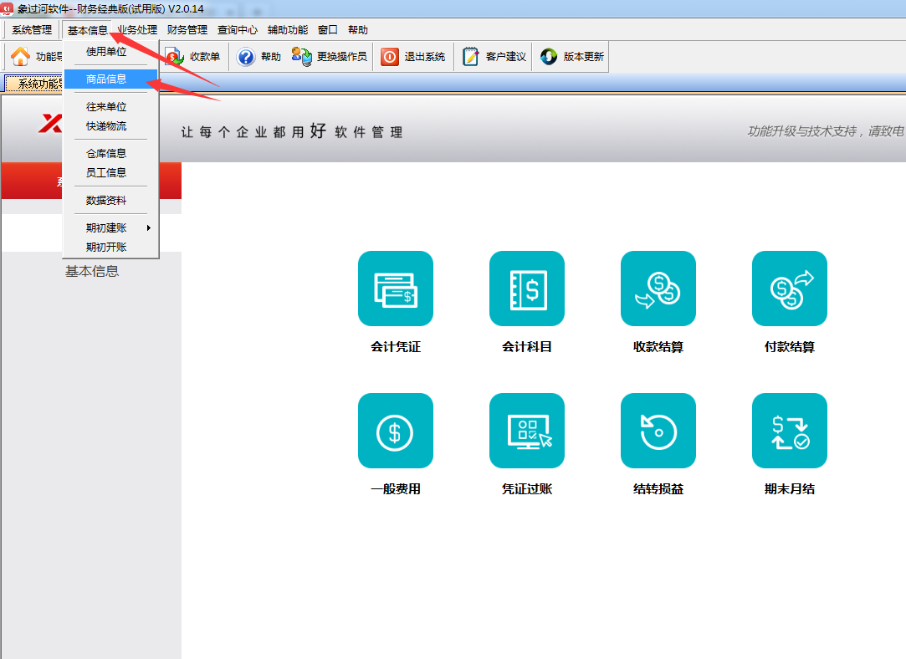Switch to the 系统功能 tab
The width and height of the screenshot is (906, 659).
coord(33,84)
